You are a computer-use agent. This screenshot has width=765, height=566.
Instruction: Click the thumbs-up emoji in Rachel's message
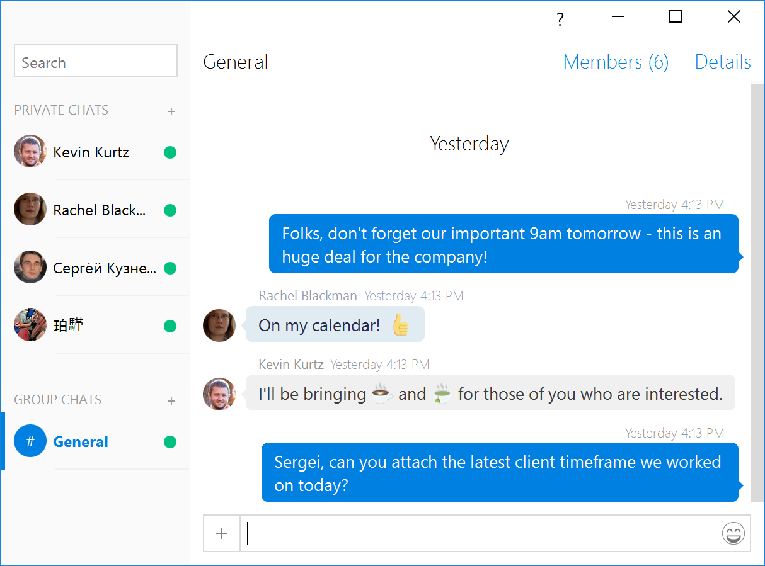(400, 325)
